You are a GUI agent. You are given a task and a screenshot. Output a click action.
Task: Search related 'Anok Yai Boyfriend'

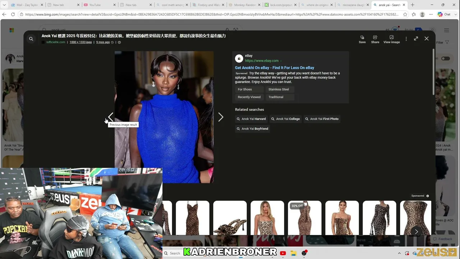pos(252,128)
